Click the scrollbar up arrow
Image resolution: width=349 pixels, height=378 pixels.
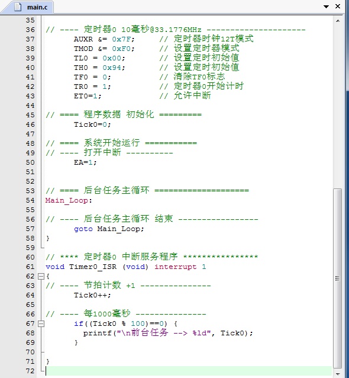[x=338, y=21]
